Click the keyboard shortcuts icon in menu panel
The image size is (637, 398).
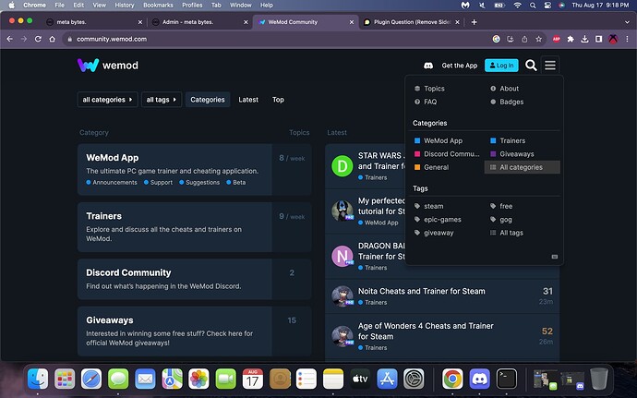(555, 257)
